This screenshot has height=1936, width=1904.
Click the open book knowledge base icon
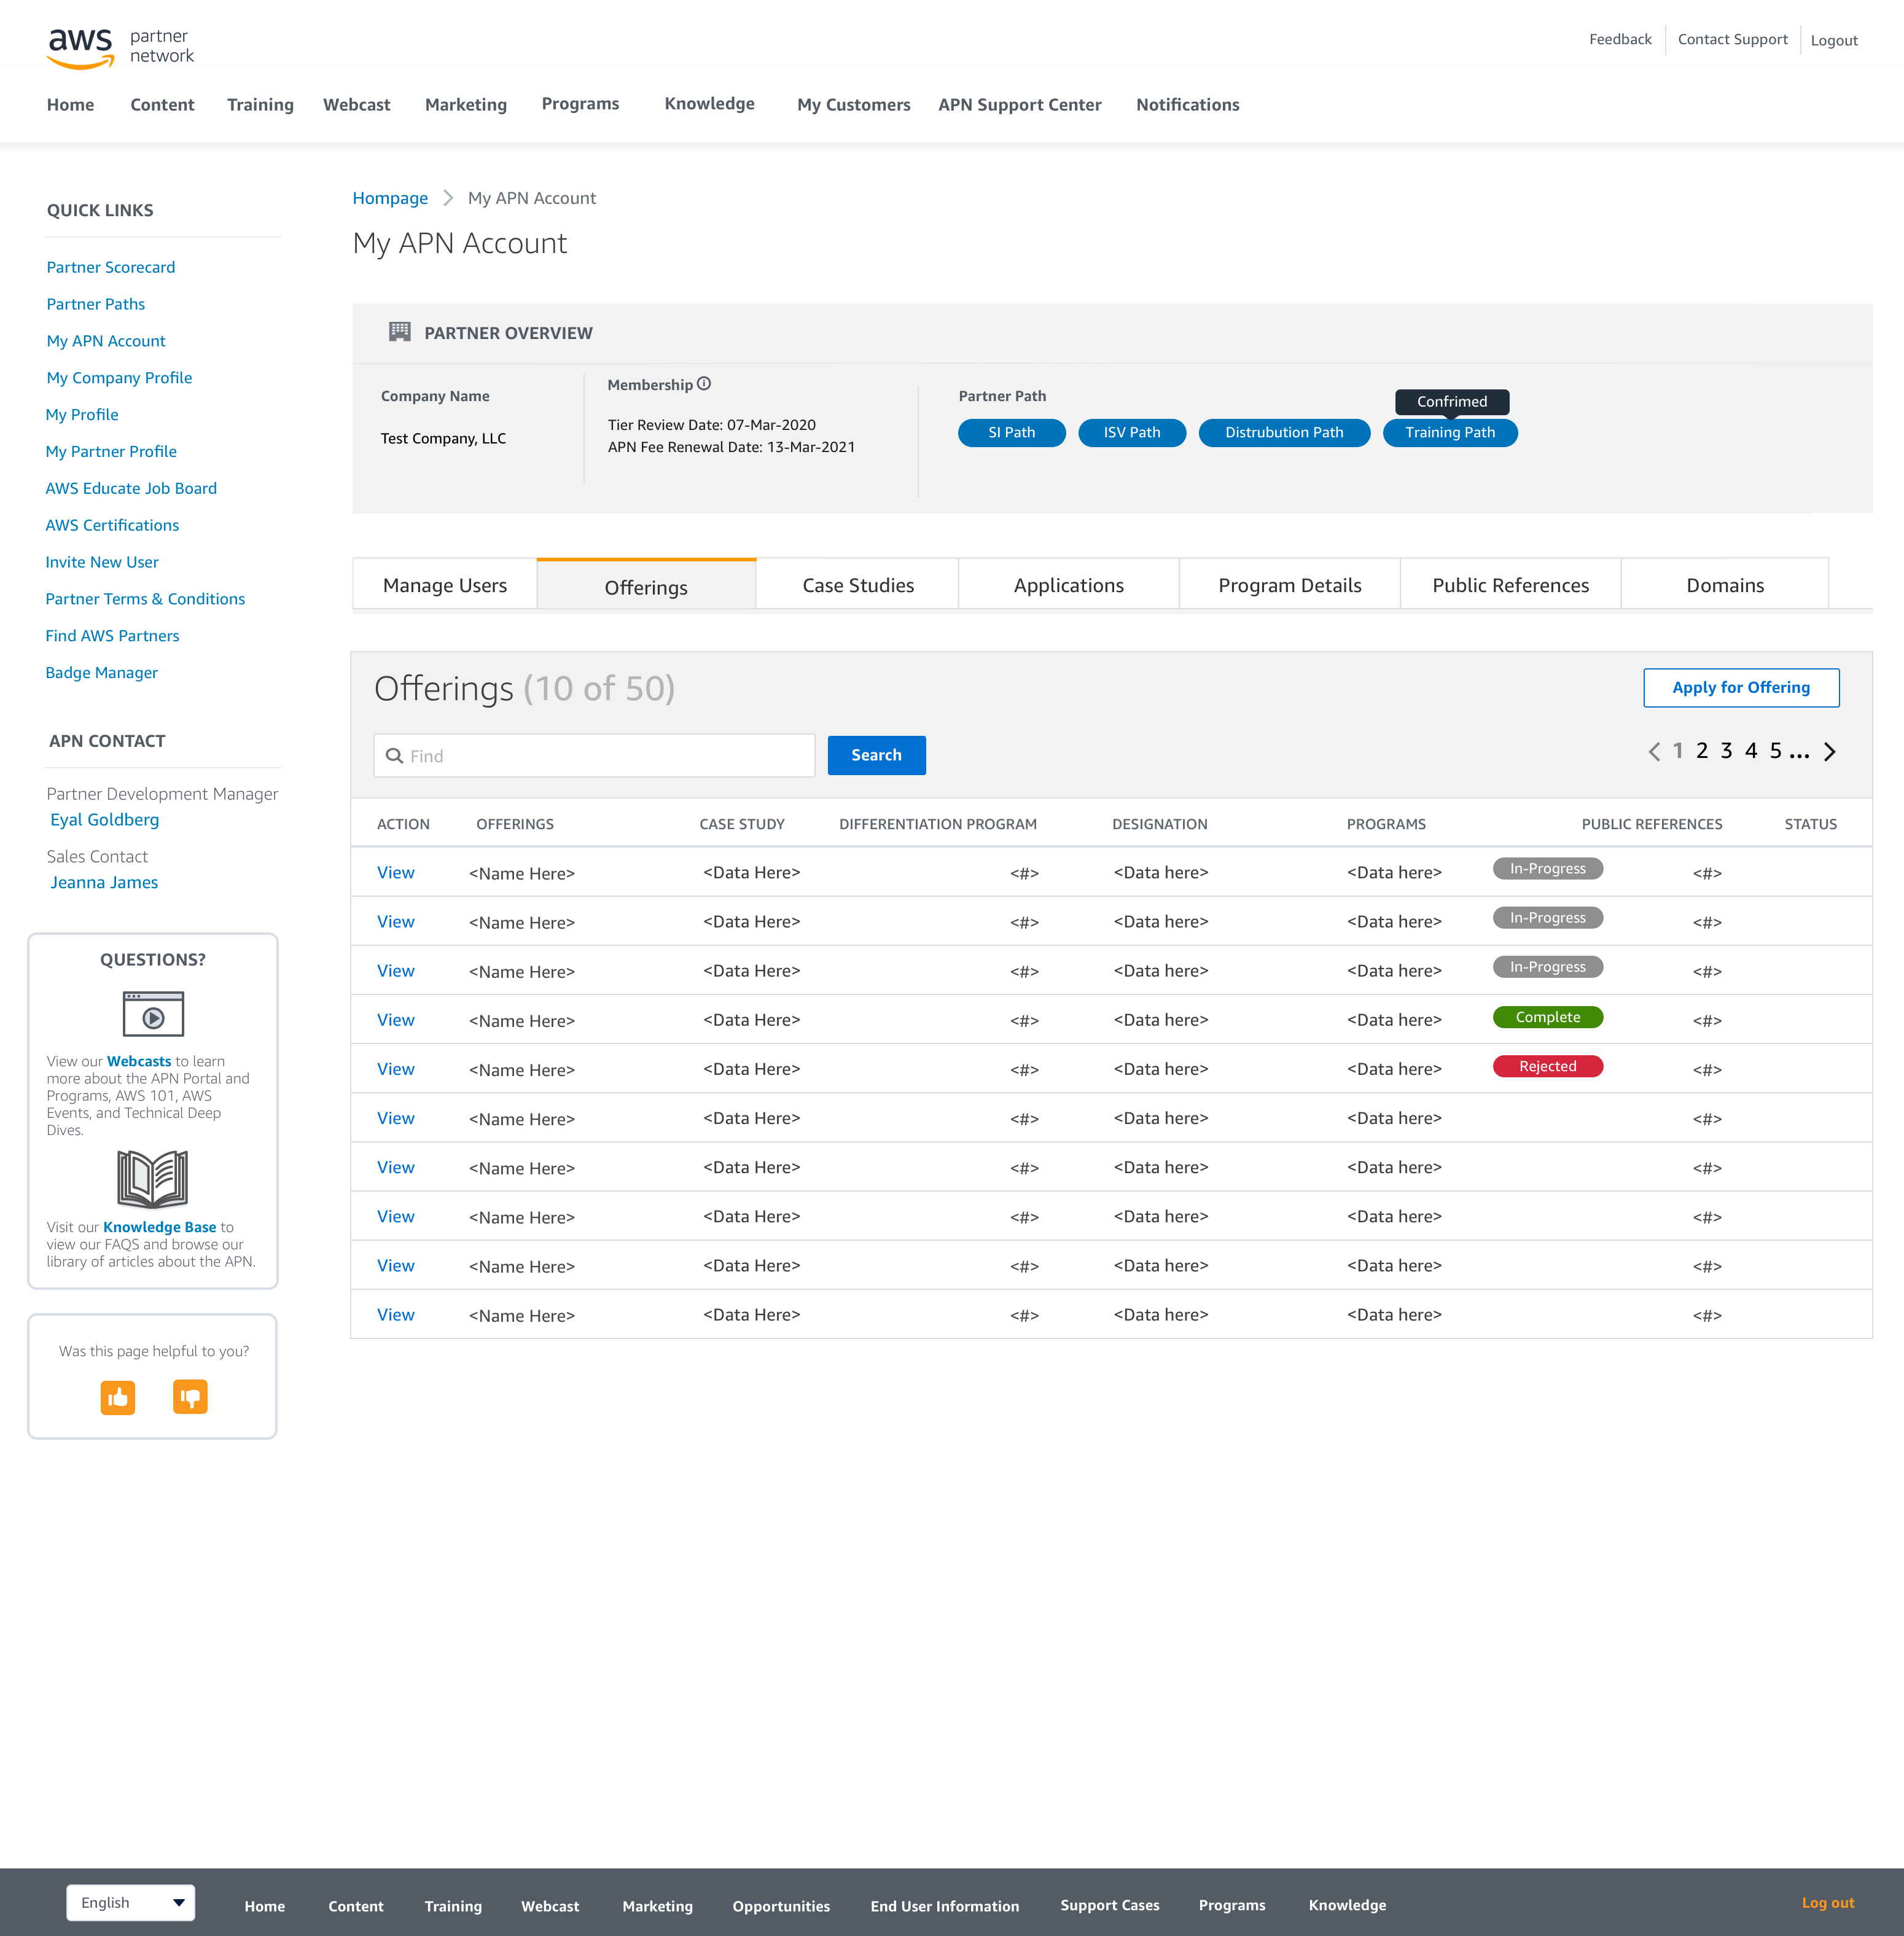click(x=153, y=1178)
